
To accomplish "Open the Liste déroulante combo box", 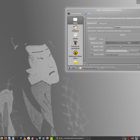I will tap(123, 55).
